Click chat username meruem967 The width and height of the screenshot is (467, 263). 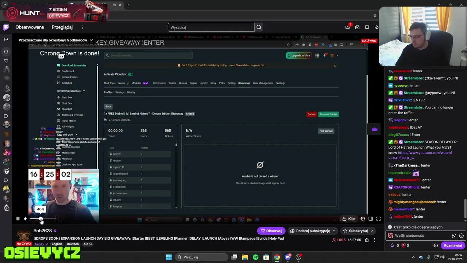(404, 209)
